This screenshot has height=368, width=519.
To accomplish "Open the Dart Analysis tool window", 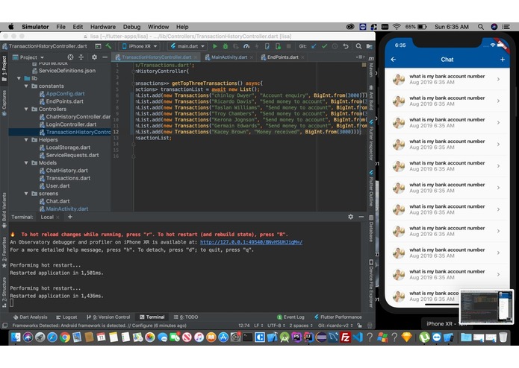I will 30,317.
